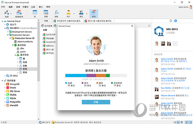This screenshot has width=193, height=124.
Task: Click the blue connections segment of usage bar
Action: pos(76,75)
